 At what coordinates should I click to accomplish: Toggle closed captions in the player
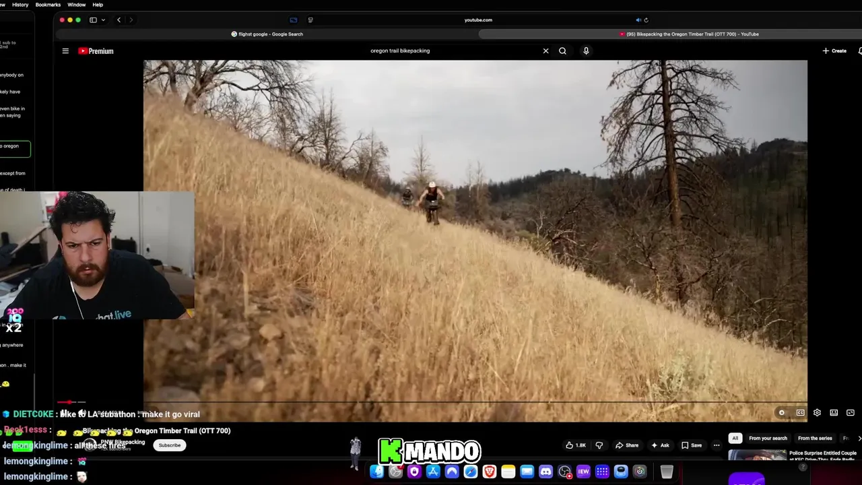(x=800, y=413)
